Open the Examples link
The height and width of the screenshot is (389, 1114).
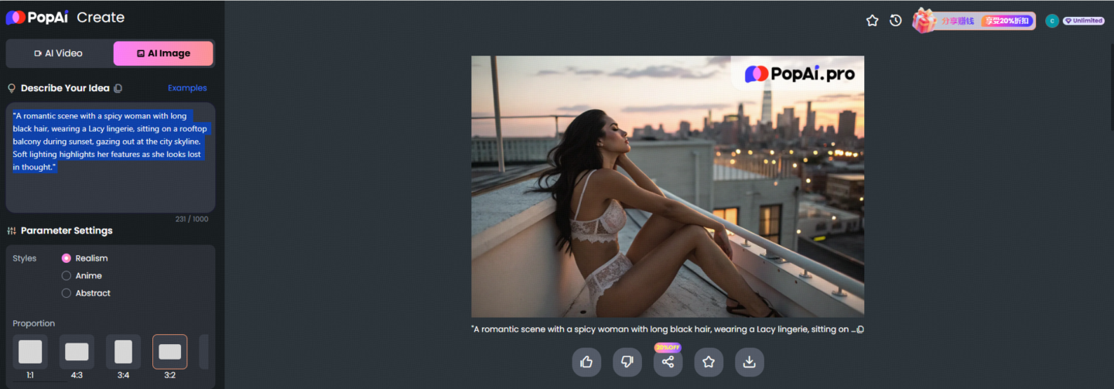click(x=188, y=88)
